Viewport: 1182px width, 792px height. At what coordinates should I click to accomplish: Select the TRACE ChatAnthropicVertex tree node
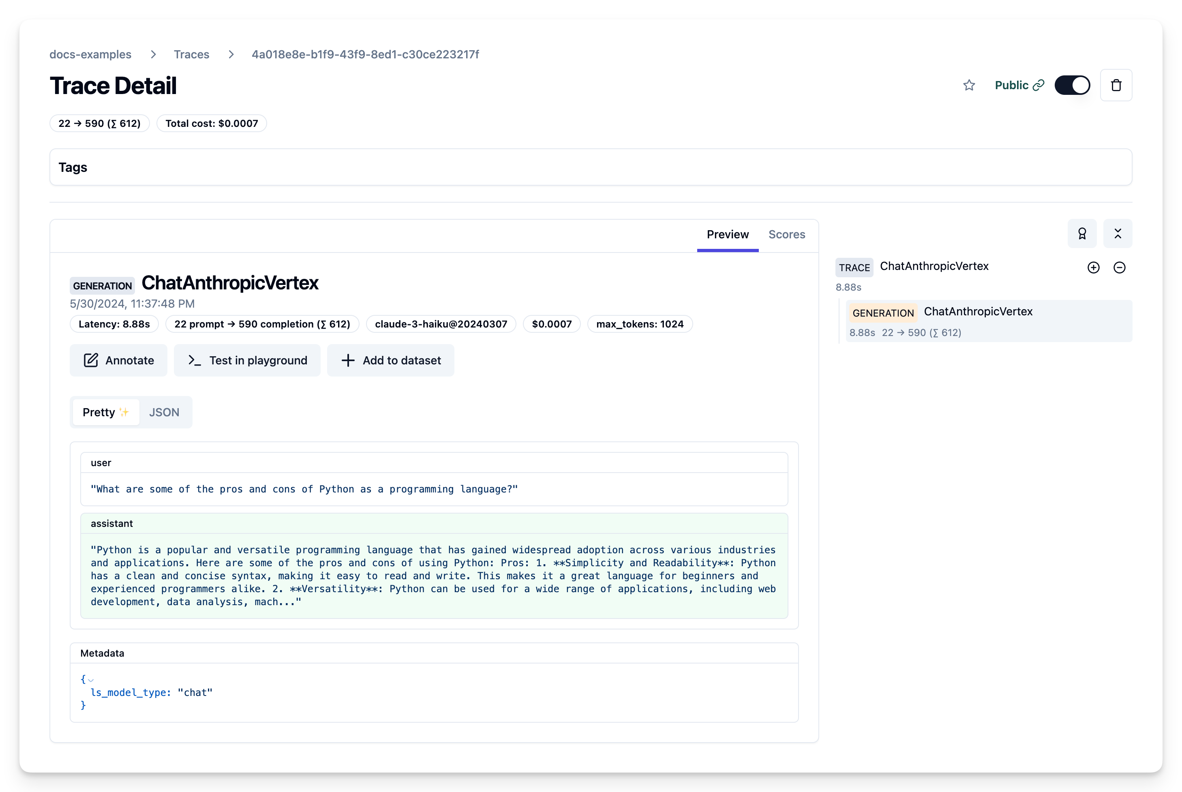934,266
